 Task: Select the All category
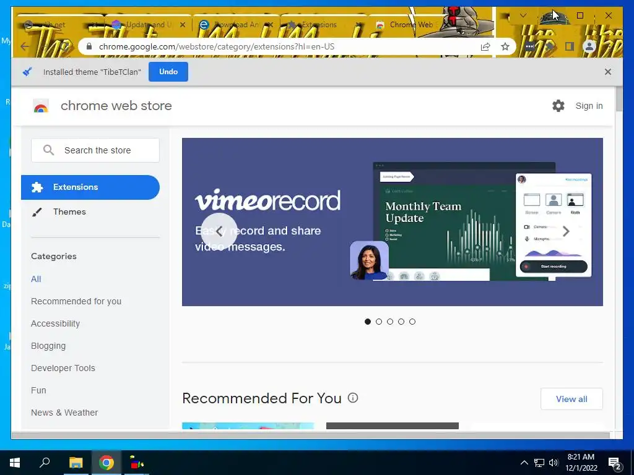point(36,279)
